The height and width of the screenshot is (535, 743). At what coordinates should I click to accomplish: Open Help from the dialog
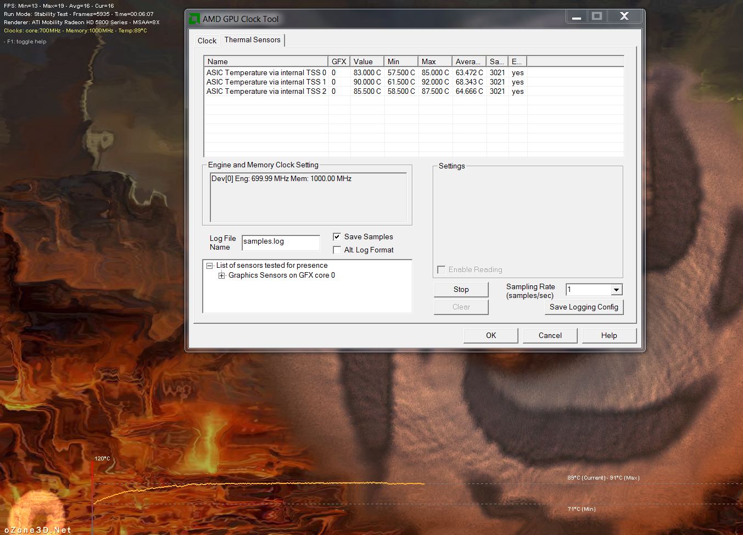tap(609, 335)
